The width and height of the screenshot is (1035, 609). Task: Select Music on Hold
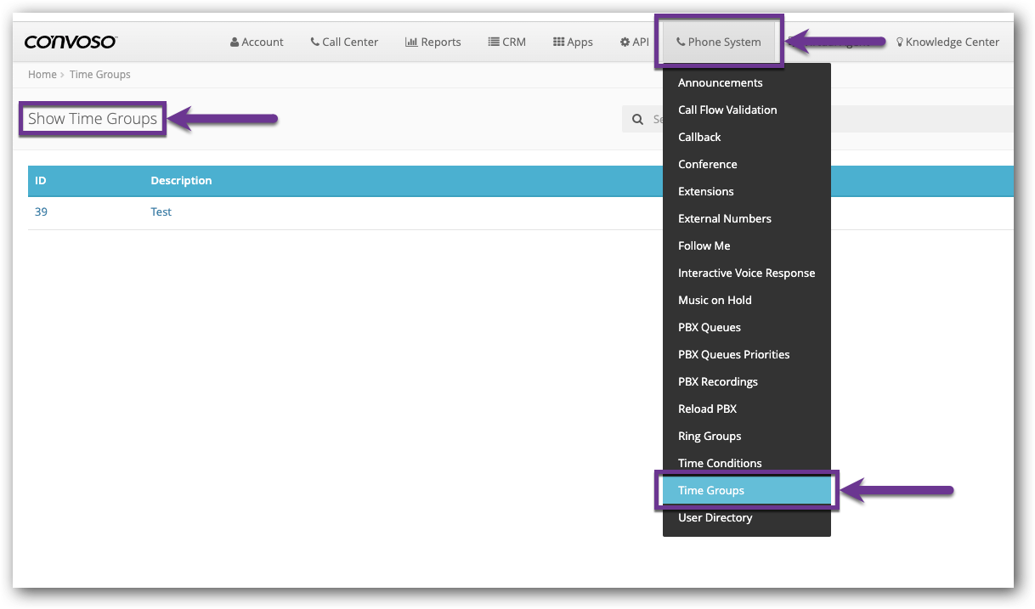click(x=746, y=300)
